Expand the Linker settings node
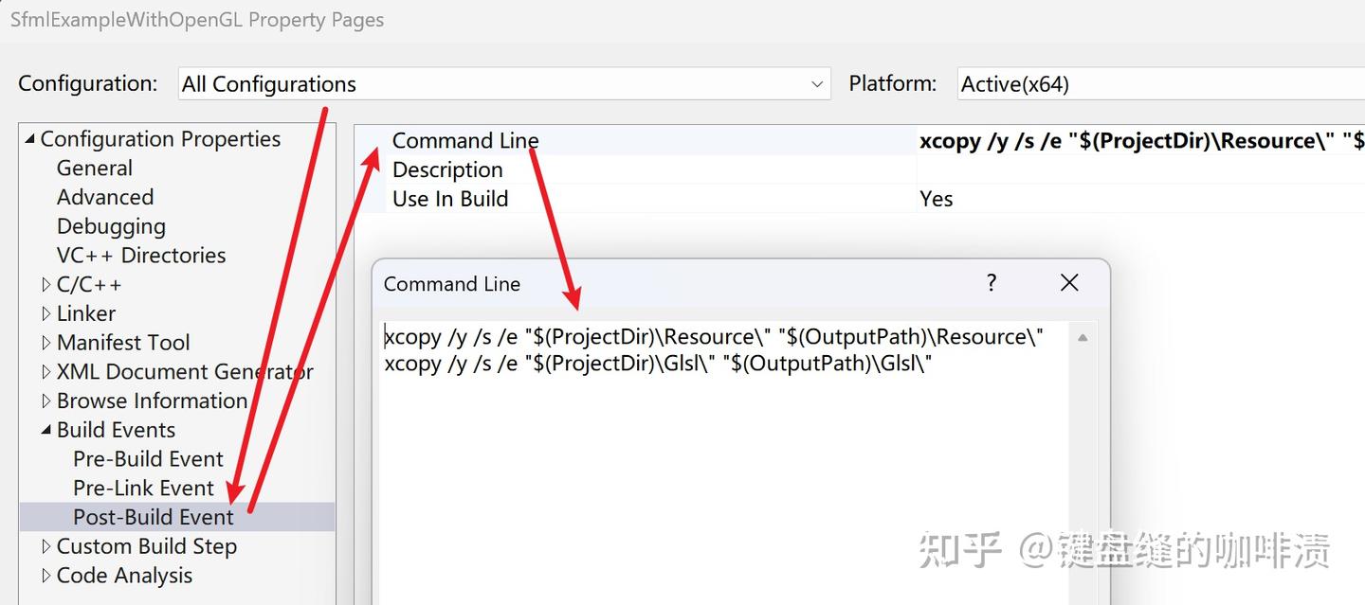The image size is (1365, 605). click(x=45, y=312)
